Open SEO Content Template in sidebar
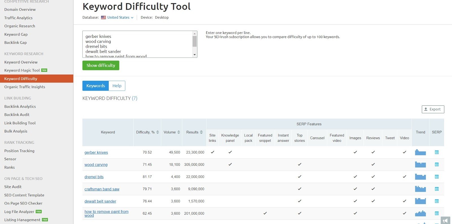Screen dimensions: 452x224 click(x=24, y=195)
